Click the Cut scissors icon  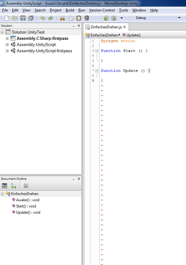(x=63, y=18)
